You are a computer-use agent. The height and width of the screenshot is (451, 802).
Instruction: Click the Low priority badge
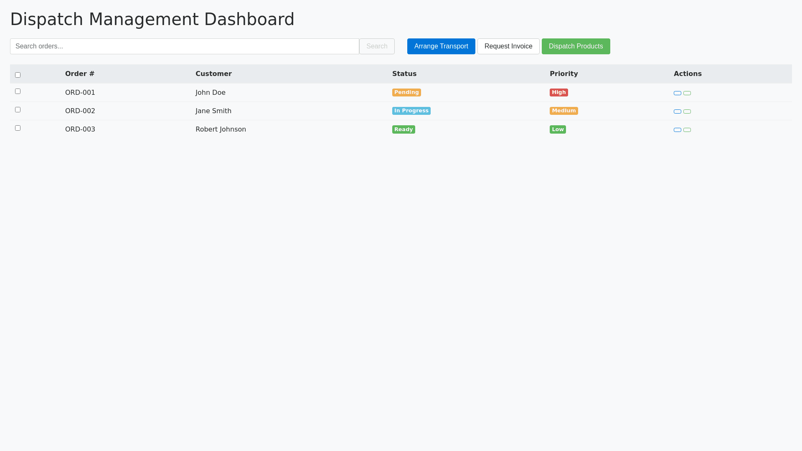pyautogui.click(x=558, y=129)
